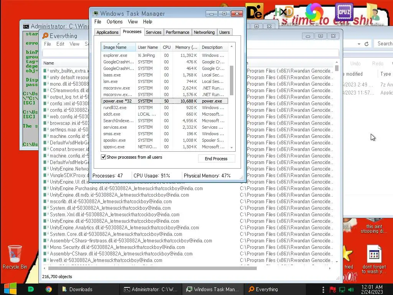Viewport: 393px width, 295px height.
Task: Open the Windows Start button
Action: point(10,289)
